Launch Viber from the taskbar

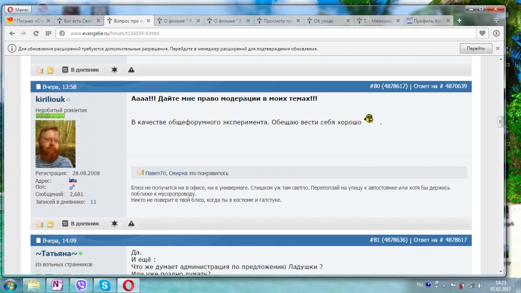click(x=81, y=285)
